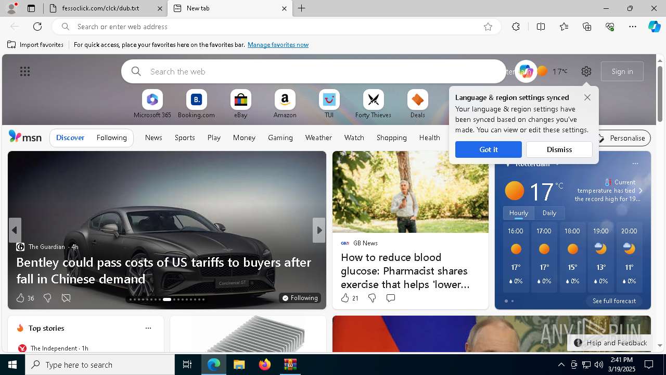Viewport: 666px width, 375px height.
Task: Dislike the Bentley article
Action: [x=47, y=298]
